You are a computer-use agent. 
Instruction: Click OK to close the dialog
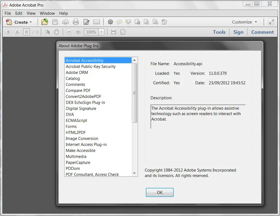160,193
